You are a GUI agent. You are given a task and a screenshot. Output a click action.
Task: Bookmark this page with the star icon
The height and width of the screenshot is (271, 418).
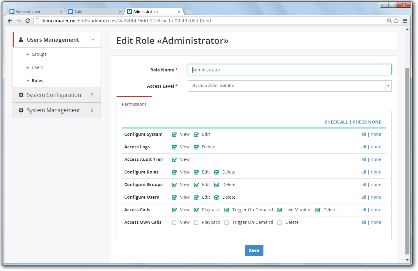coord(396,21)
